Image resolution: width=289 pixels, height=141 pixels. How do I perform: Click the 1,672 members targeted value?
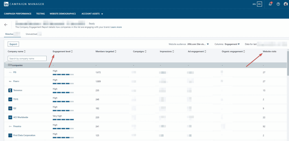(98, 72)
